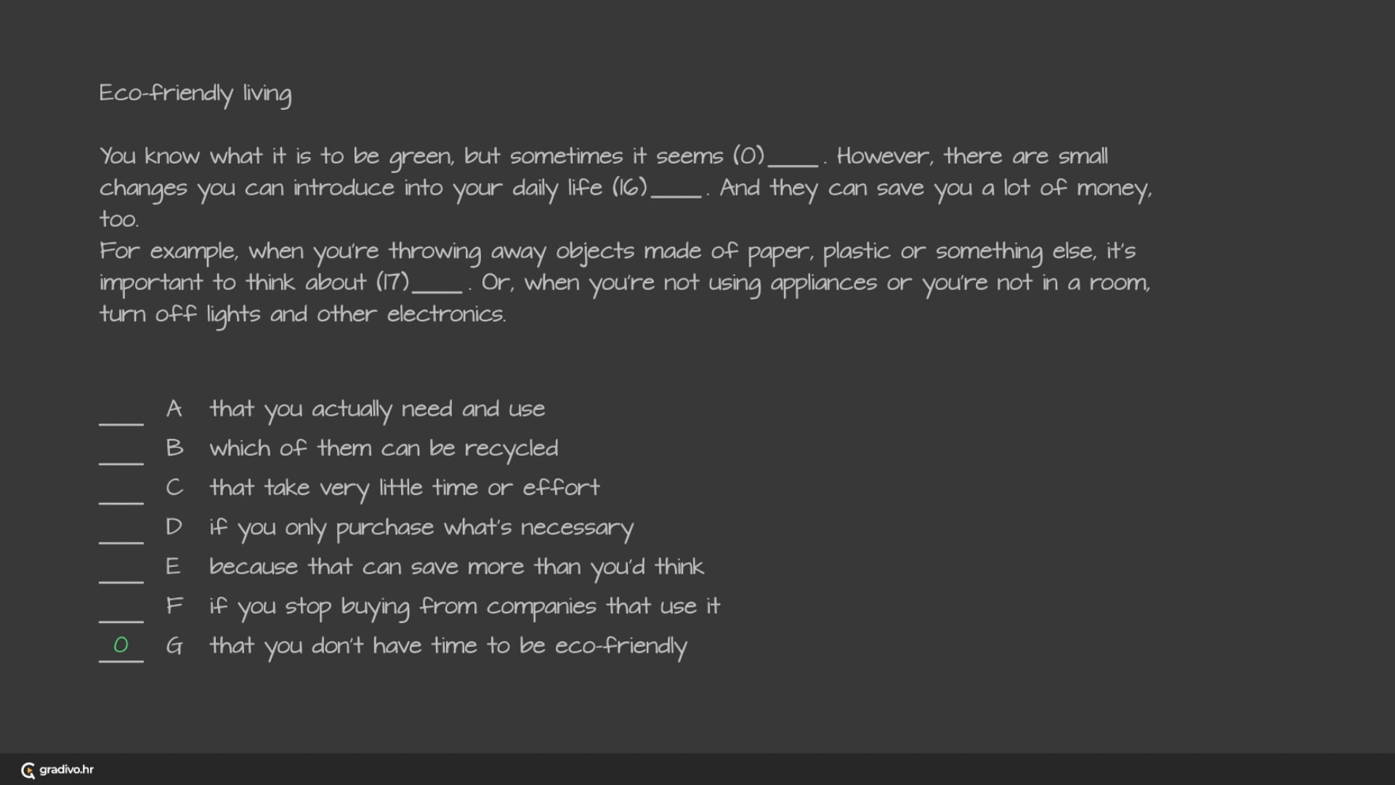Choose option "that you actually need and use"
The width and height of the screenshot is (1395, 785).
(x=377, y=409)
